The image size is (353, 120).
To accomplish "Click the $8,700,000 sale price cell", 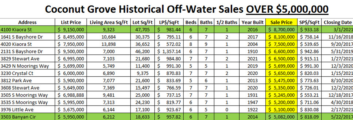I will point(281,30).
